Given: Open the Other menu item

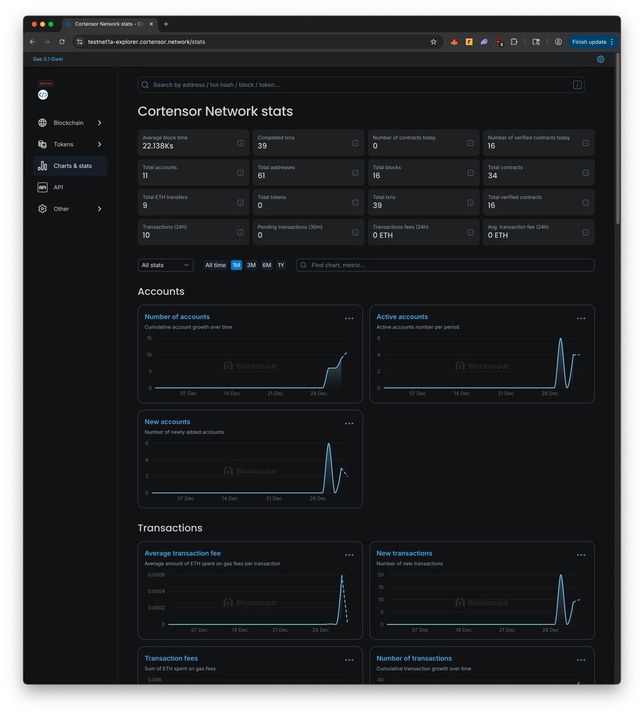Looking at the screenshot, I should 70,209.
